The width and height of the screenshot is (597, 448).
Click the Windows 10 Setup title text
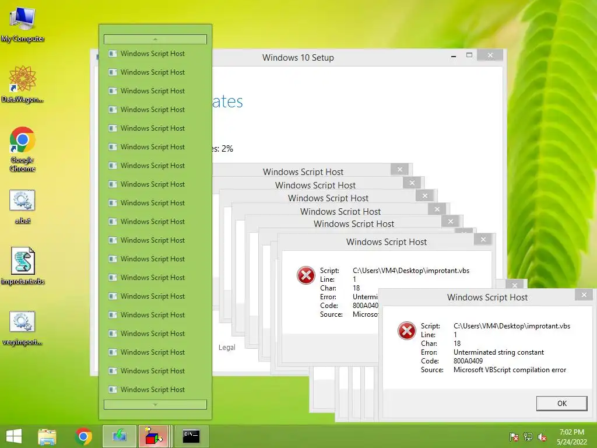point(298,58)
